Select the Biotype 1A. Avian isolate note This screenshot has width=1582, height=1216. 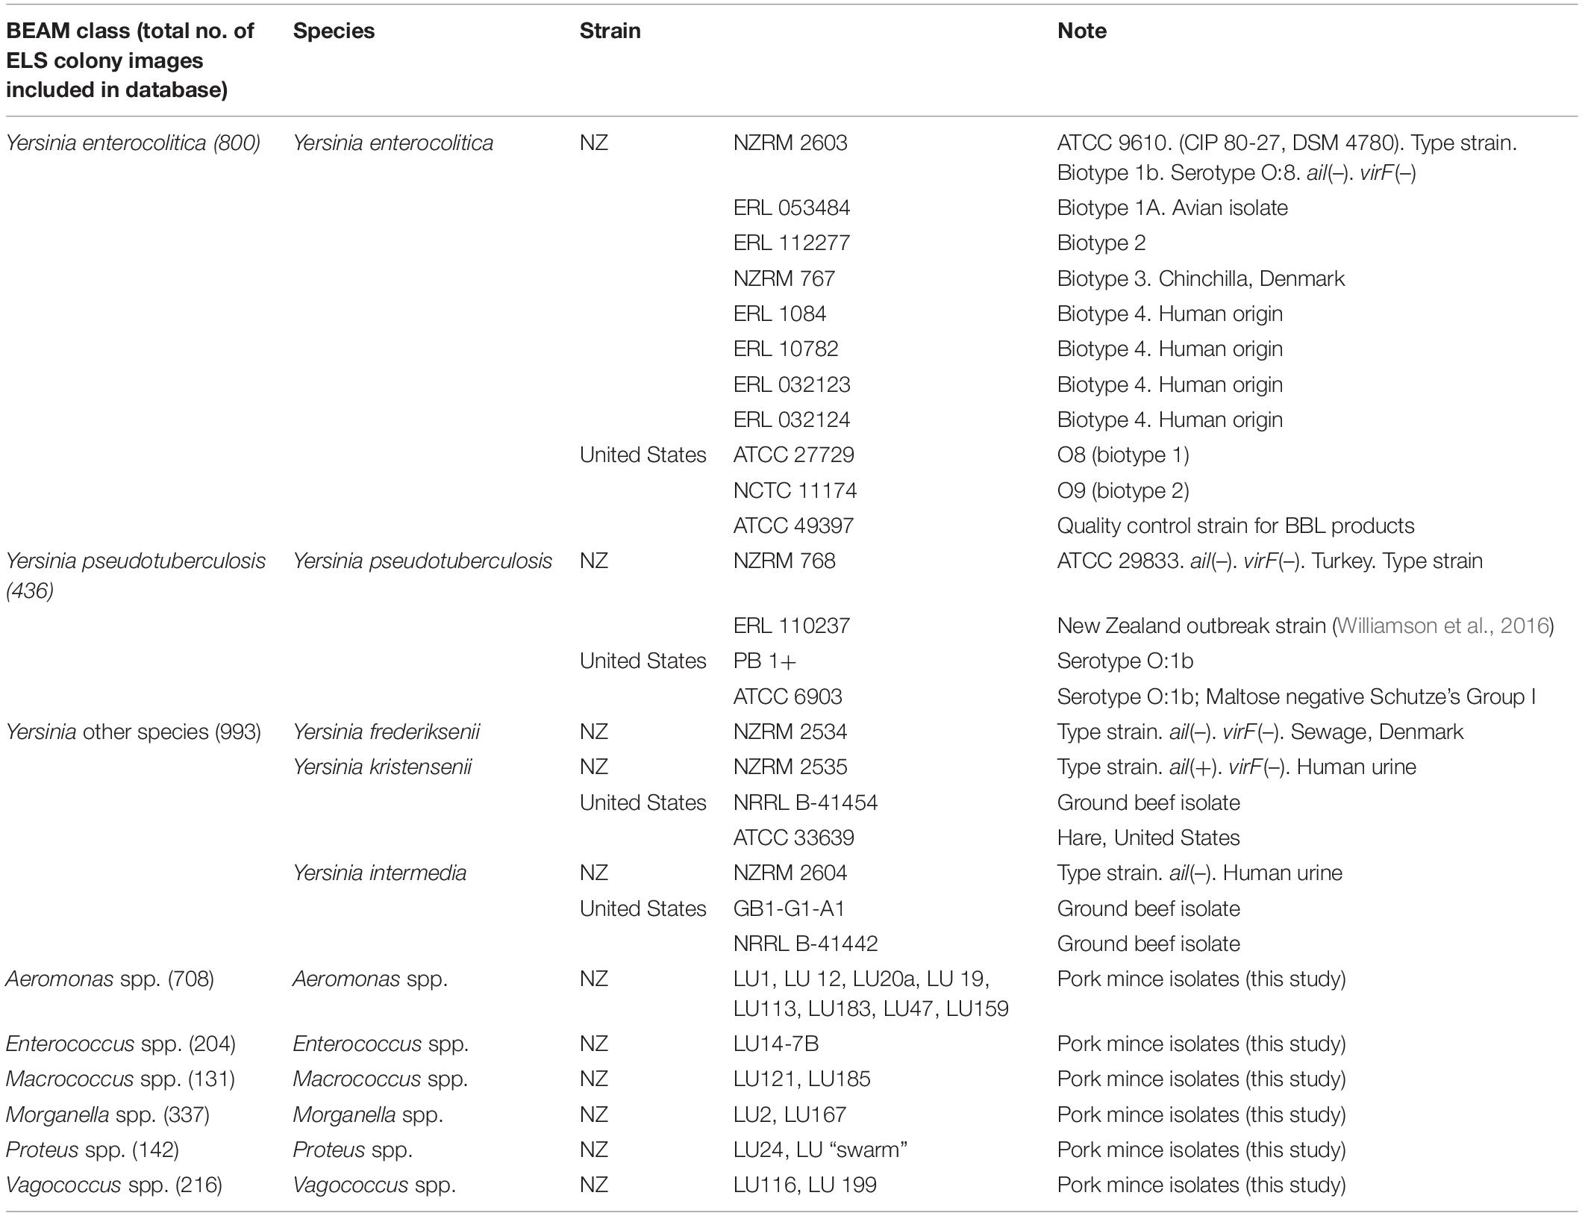[1172, 208]
